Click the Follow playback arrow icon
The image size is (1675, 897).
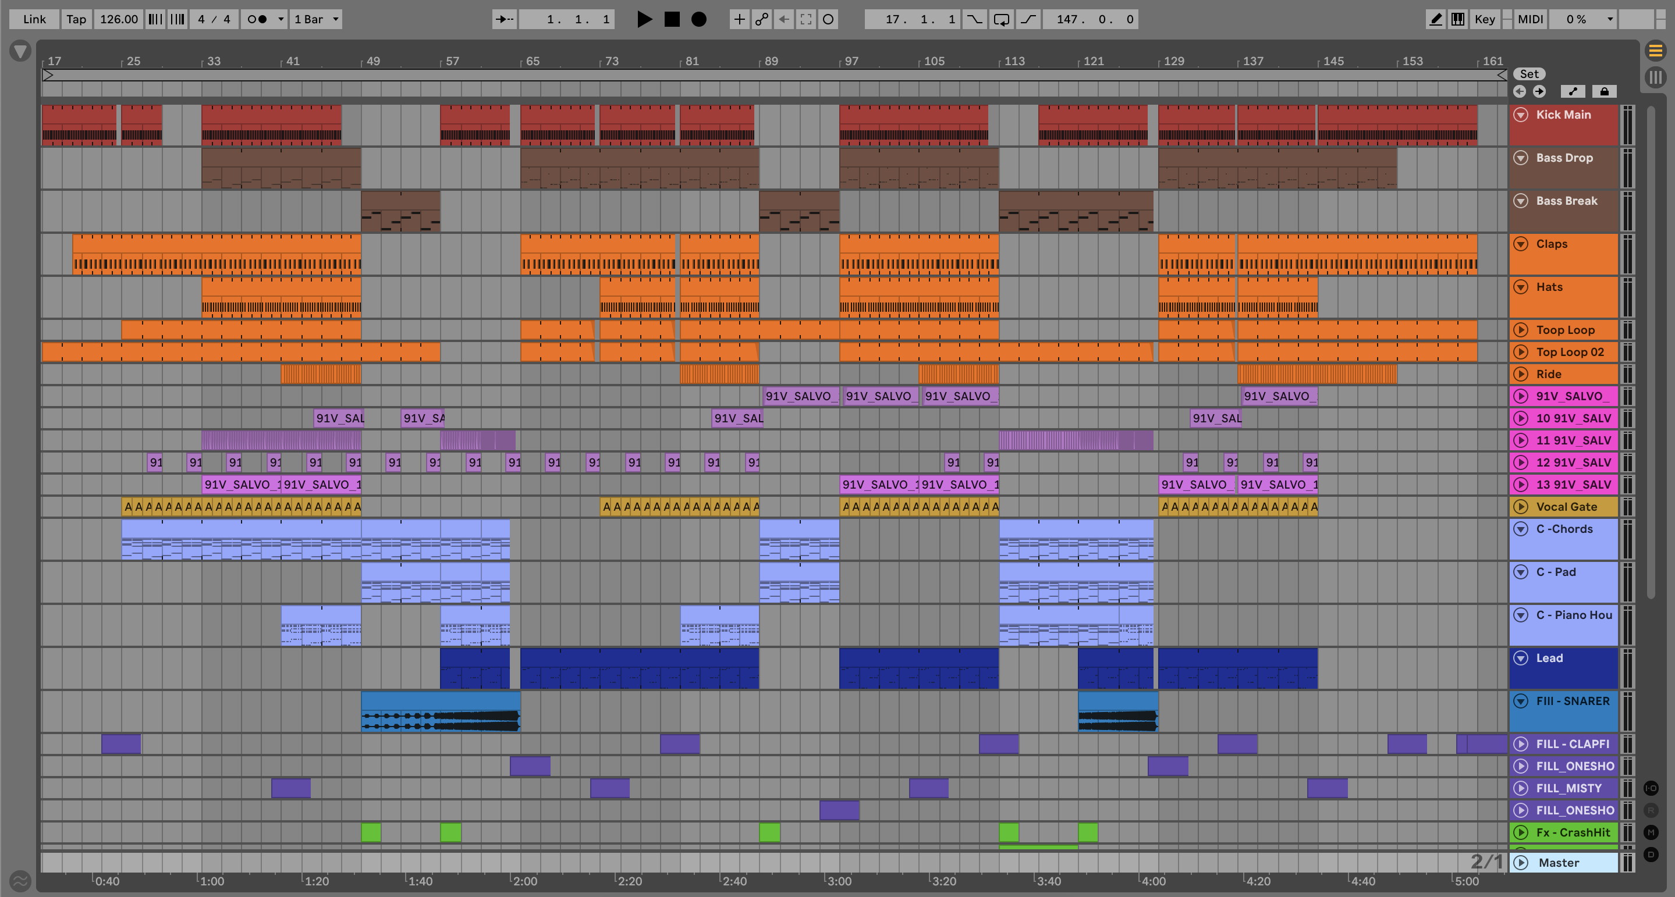(x=505, y=19)
